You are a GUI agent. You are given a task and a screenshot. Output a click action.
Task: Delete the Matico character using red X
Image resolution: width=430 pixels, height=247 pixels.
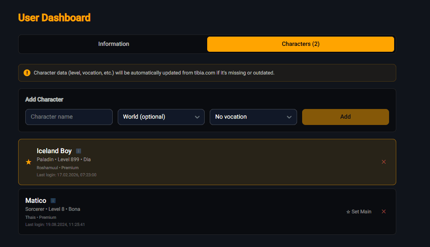click(384, 212)
